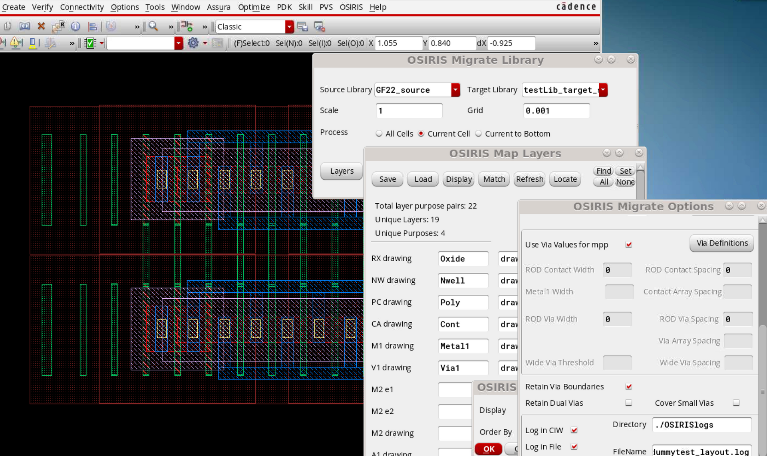Expand the hidden toolbar items after the align icon

pos(137,27)
